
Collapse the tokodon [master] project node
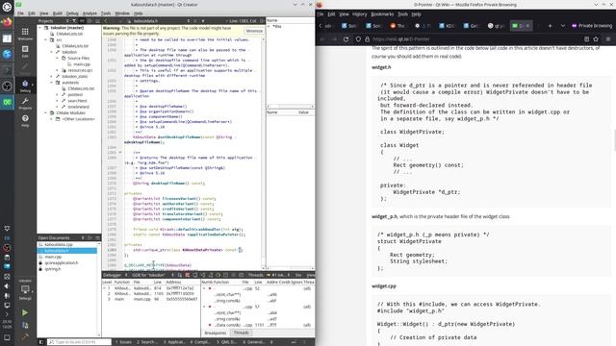pyautogui.click(x=40, y=28)
